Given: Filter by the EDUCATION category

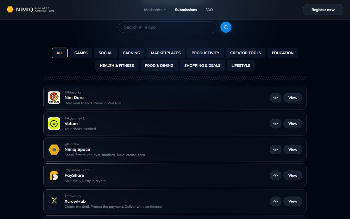Looking at the screenshot, I should pyautogui.click(x=283, y=53).
